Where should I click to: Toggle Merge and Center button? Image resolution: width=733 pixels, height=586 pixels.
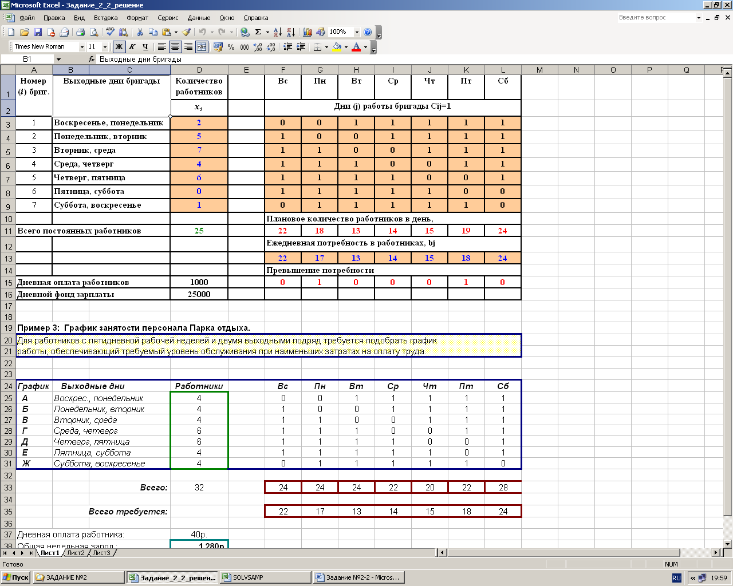[202, 47]
